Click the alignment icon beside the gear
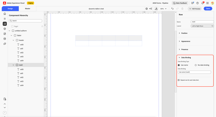 151,9
